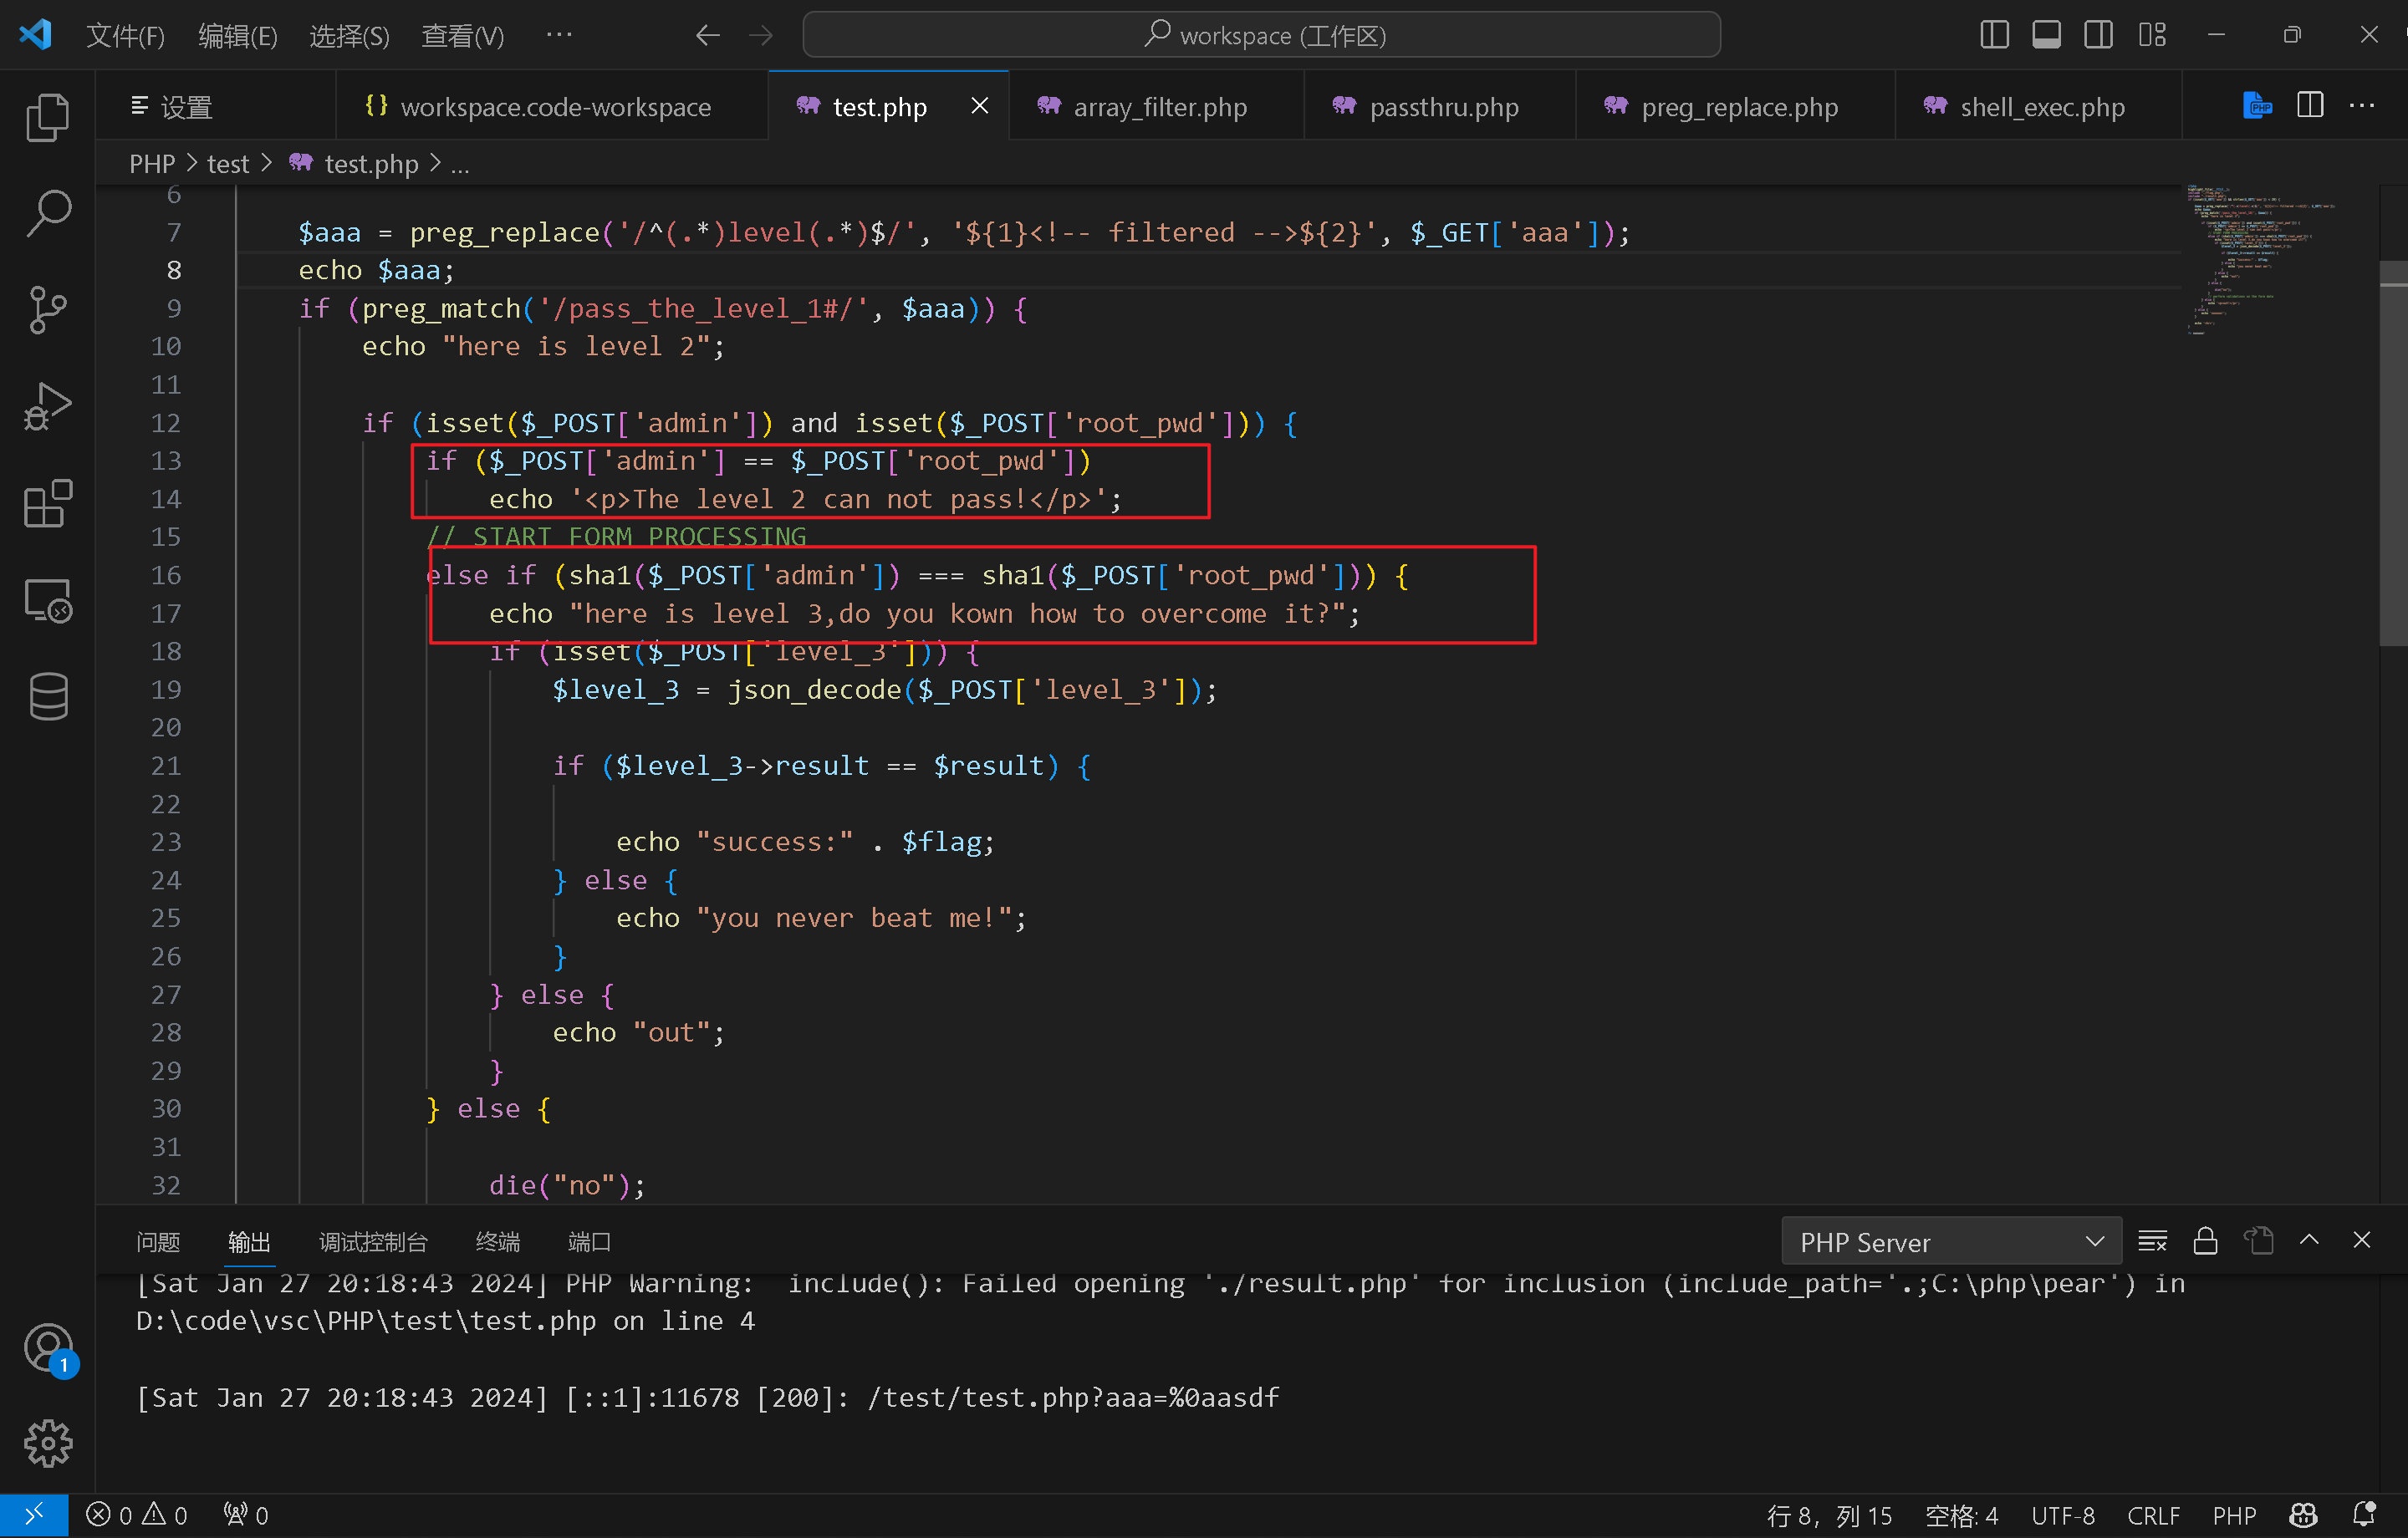The width and height of the screenshot is (2408, 1538).
Task: Toggle the primary side bar layout button
Action: (1994, 35)
